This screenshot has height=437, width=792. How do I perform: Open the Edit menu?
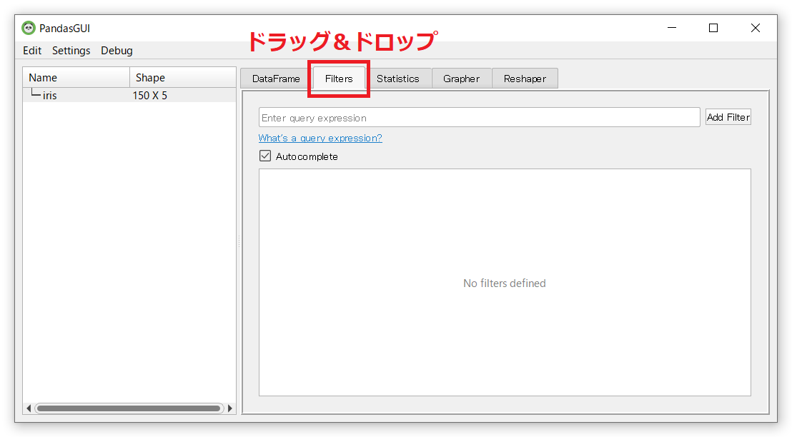[32, 51]
